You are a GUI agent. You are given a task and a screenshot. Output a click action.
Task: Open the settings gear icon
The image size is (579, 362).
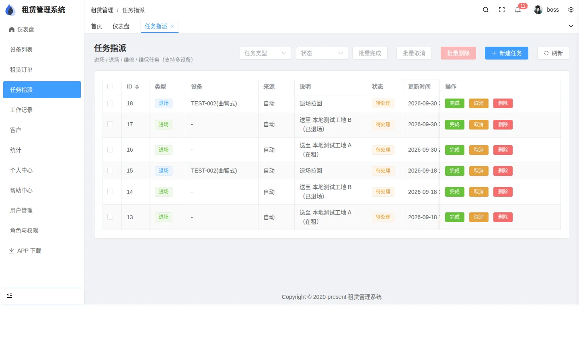571,10
